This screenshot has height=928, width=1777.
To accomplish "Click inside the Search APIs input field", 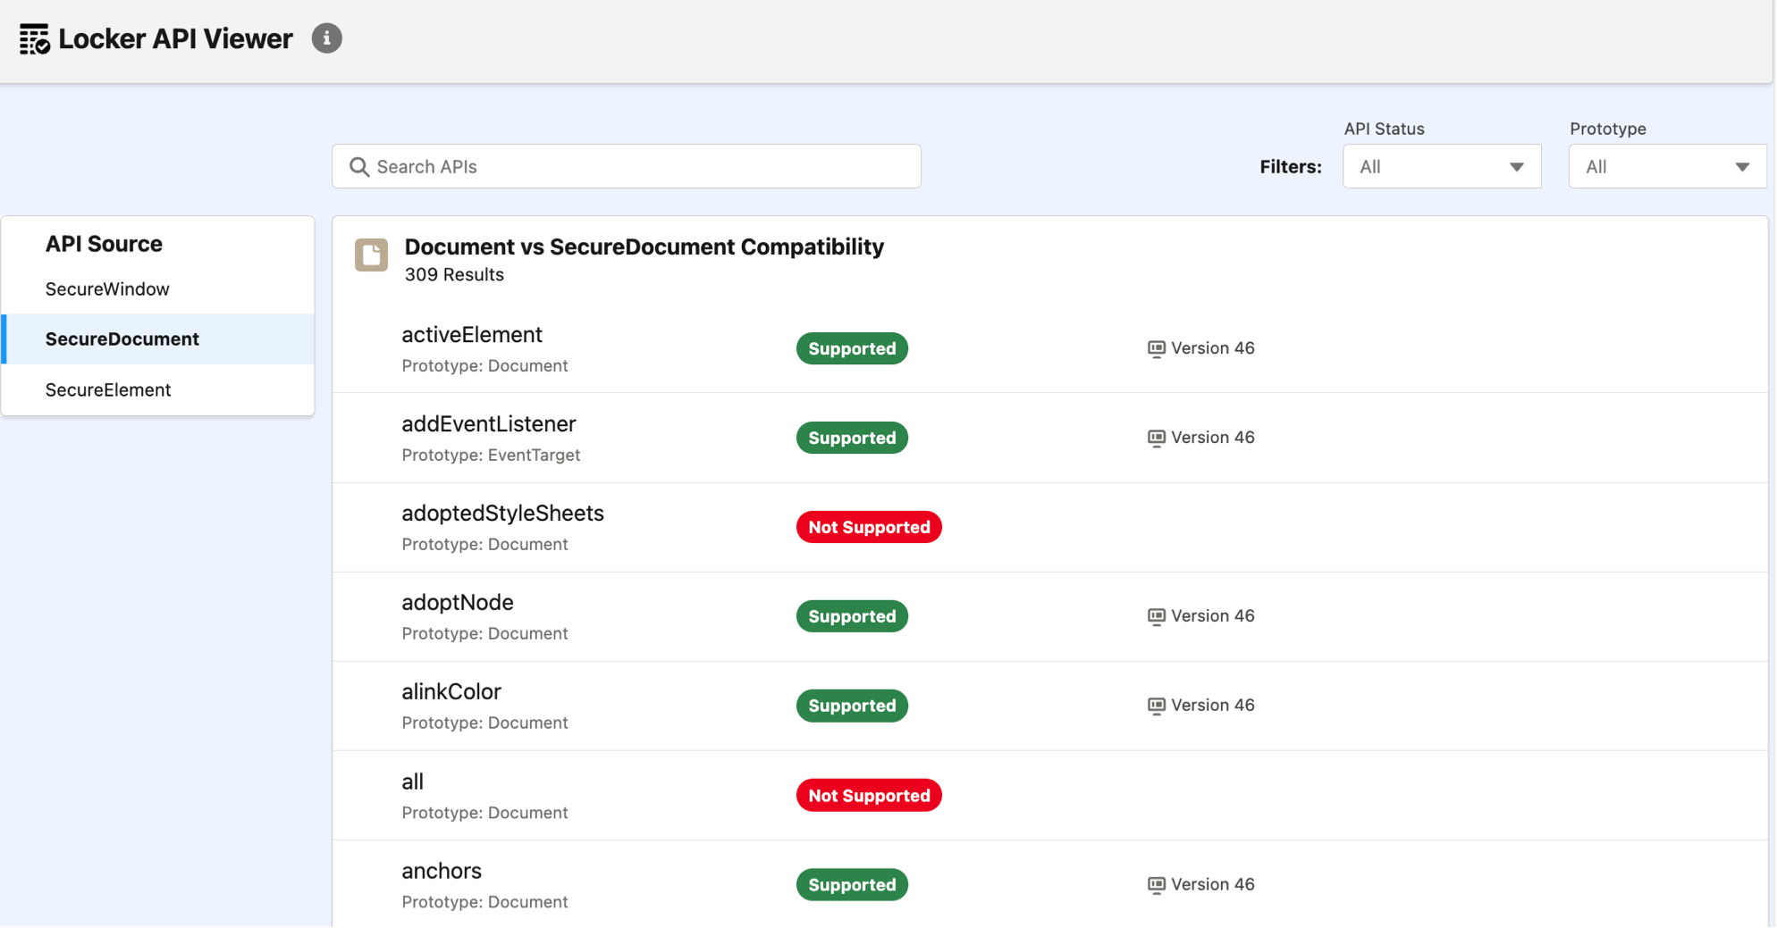I will point(626,166).
